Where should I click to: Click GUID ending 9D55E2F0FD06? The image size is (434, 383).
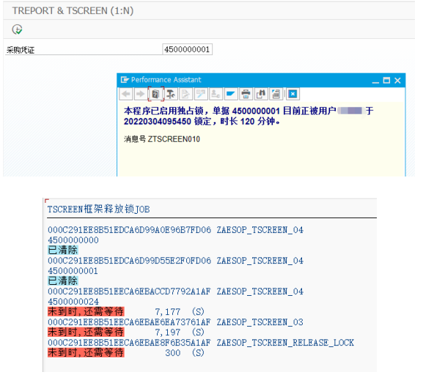point(129,261)
